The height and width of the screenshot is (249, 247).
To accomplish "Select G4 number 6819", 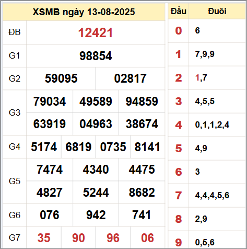I will [x=78, y=147].
